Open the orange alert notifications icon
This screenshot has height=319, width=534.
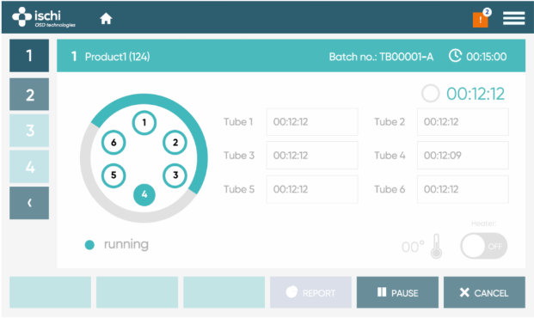coord(480,20)
